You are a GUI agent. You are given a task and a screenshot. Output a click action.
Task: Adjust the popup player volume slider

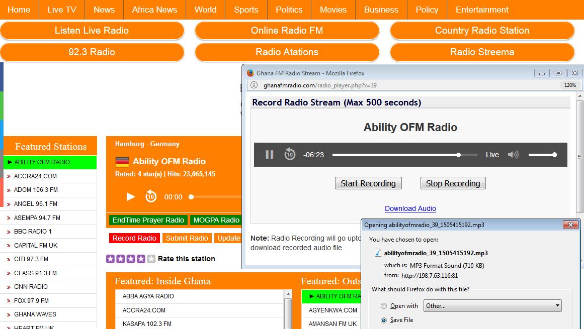542,155
